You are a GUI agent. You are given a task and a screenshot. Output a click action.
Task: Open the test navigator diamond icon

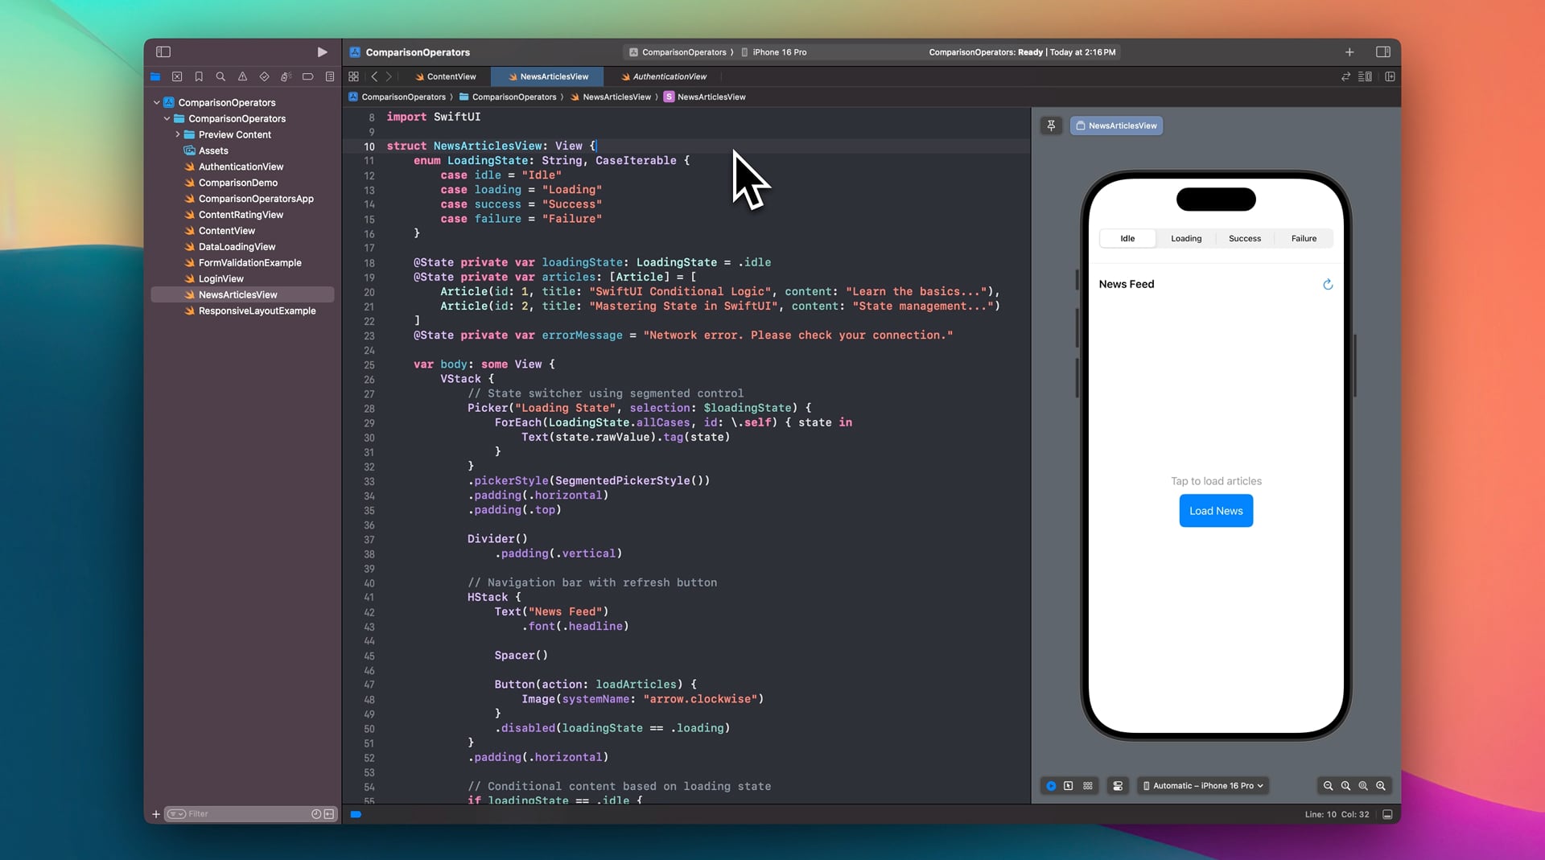[x=264, y=76]
